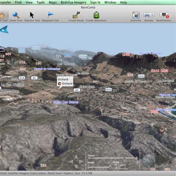The image size is (176, 176).
Task: Open the Tools menu
Action: (41, 2)
